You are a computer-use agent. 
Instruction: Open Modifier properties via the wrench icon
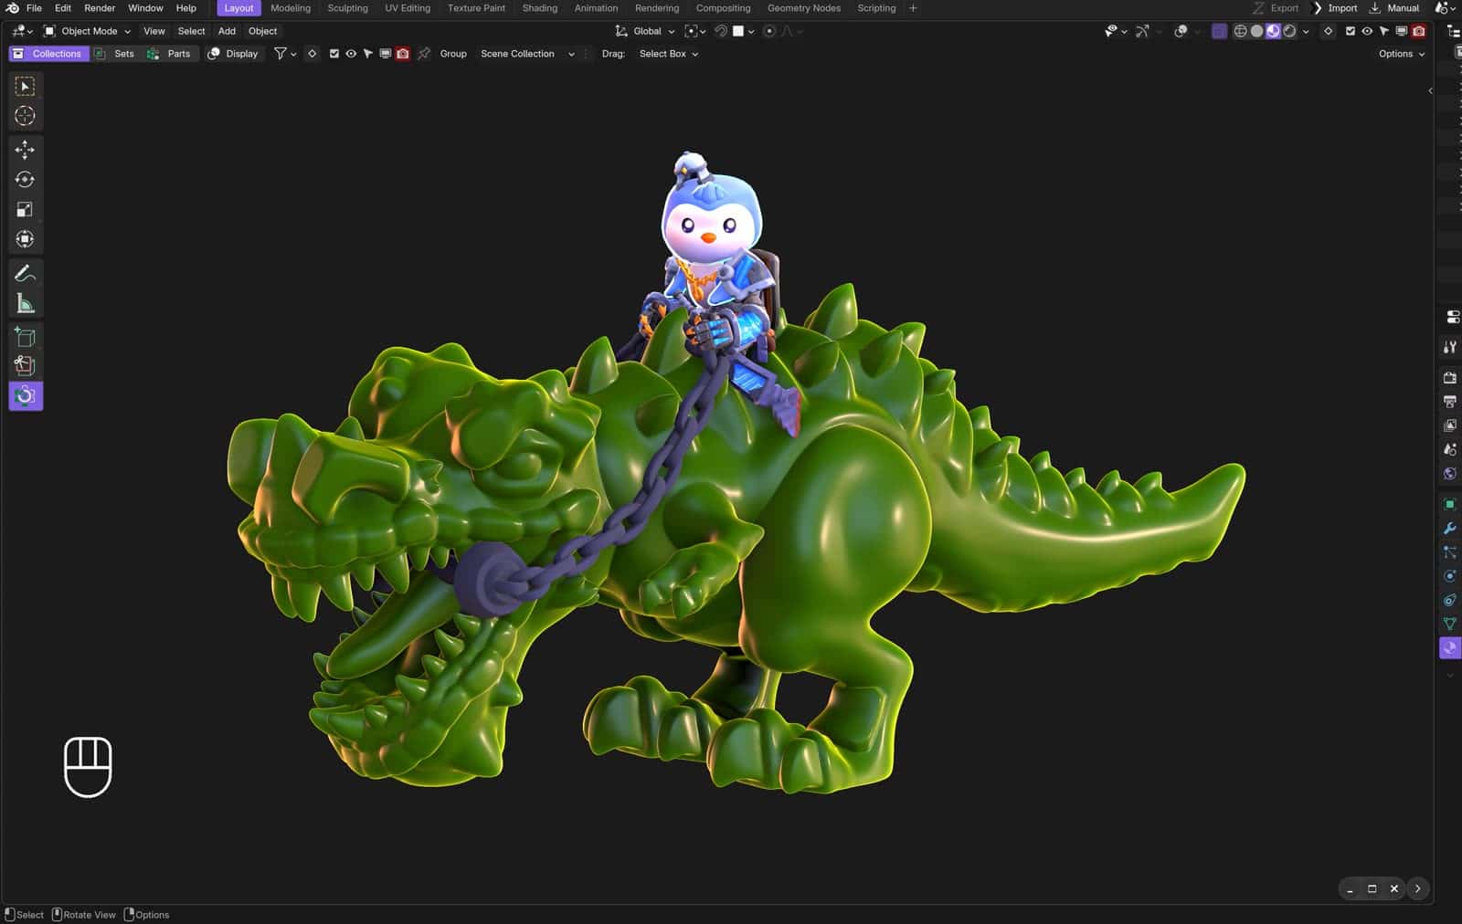pos(1450,529)
